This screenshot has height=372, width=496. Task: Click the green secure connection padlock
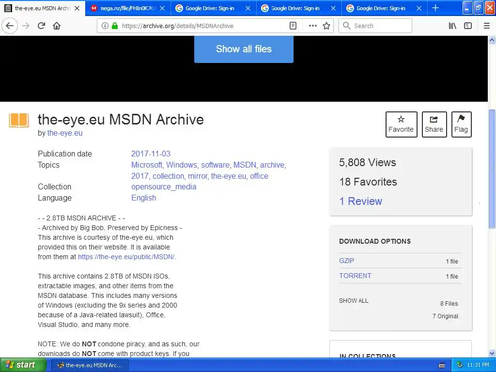click(115, 26)
